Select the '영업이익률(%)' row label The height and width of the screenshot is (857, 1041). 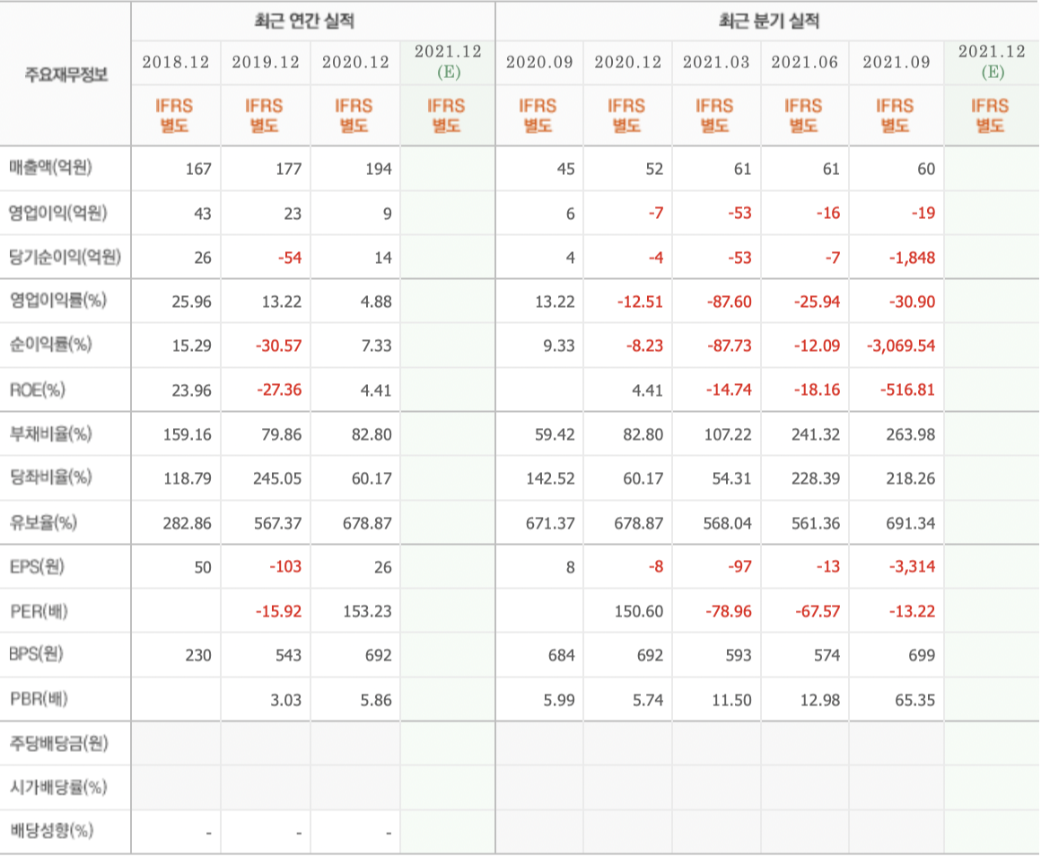point(57,301)
